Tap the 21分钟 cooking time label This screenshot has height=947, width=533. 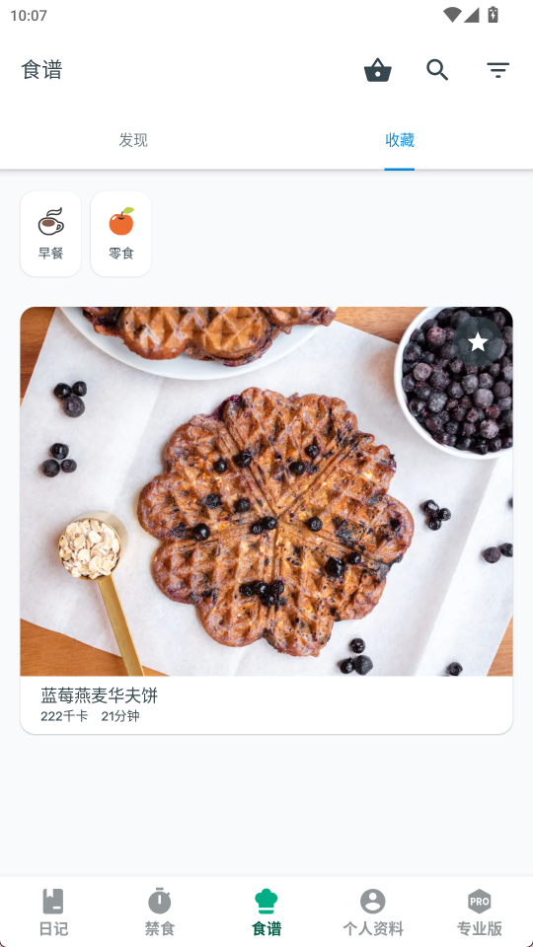click(x=120, y=716)
